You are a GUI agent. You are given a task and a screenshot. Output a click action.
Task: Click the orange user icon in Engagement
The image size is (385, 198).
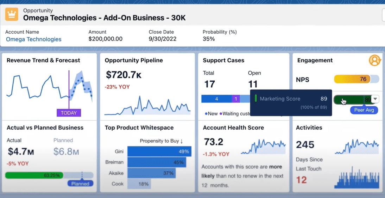click(x=374, y=61)
